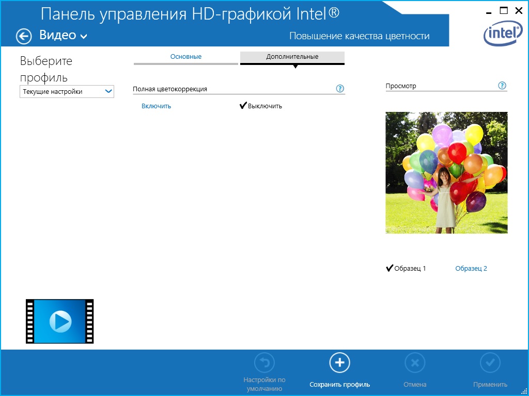Click the Применить checkmark icon
Image resolution: width=529 pixels, height=396 pixels.
490,363
